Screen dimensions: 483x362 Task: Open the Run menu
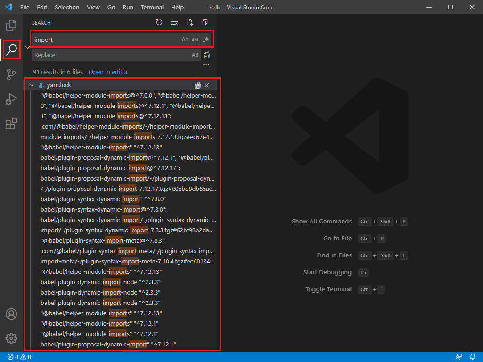tap(128, 7)
